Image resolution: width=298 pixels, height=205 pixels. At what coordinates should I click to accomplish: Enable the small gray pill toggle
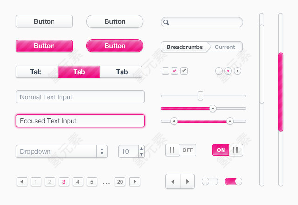pyautogui.click(x=210, y=181)
